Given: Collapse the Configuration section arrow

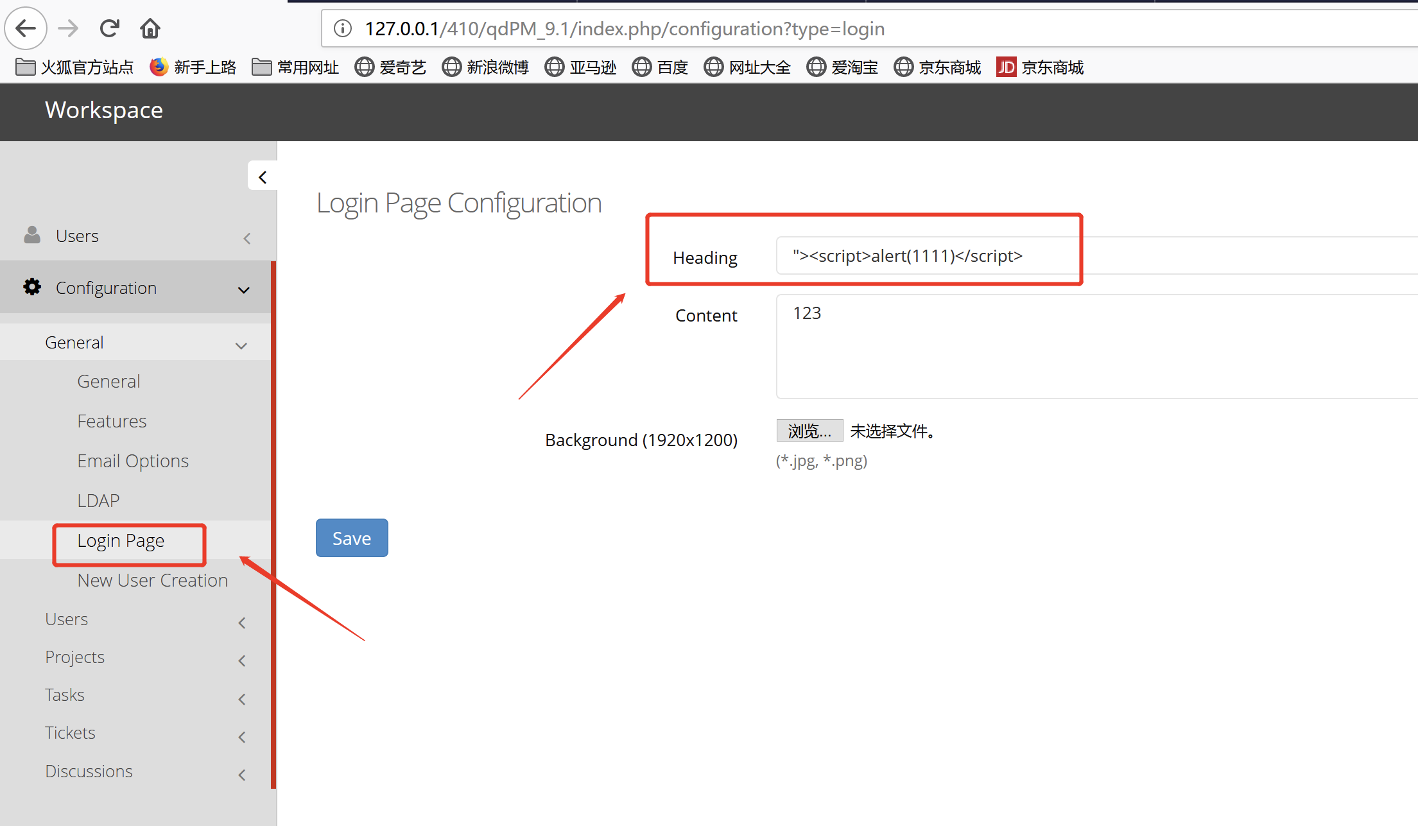Looking at the screenshot, I should [244, 289].
